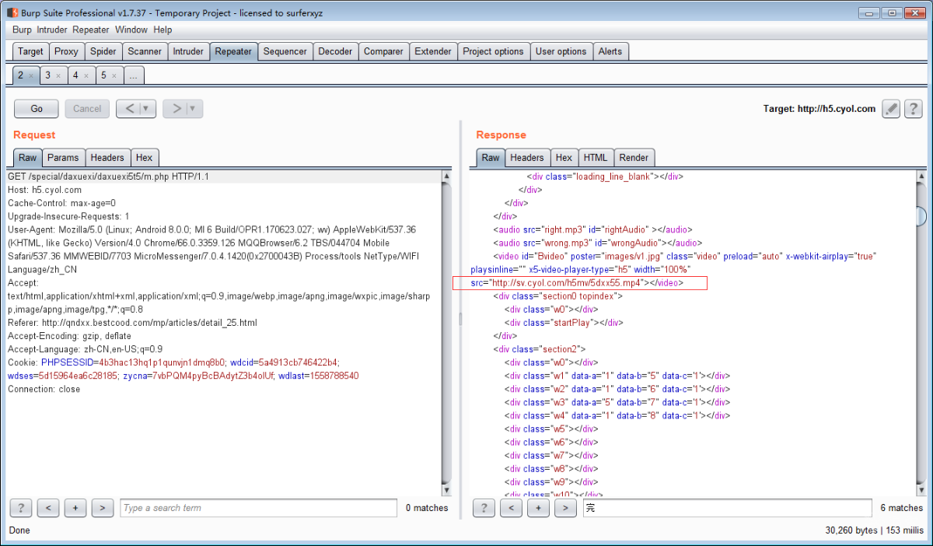Switch to the Extender tab
The image size is (933, 546).
click(433, 51)
